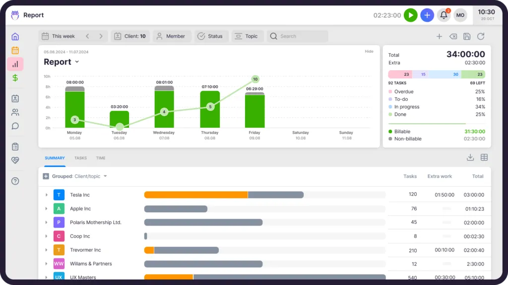The width and height of the screenshot is (508, 285).
Task: Switch to the TASKS tab
Action: (80, 158)
